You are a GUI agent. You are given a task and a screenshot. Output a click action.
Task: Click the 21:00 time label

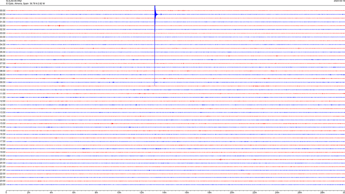pyautogui.click(x=3, y=166)
